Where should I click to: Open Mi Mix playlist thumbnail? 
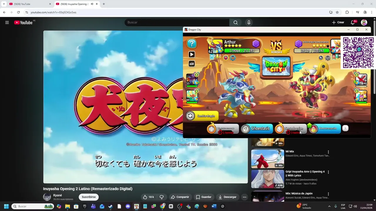[x=268, y=159]
